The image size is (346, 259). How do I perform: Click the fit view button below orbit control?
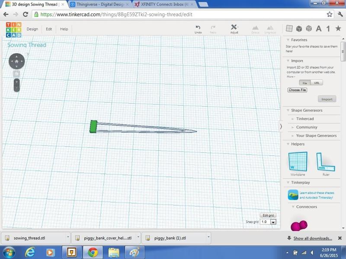(16, 73)
